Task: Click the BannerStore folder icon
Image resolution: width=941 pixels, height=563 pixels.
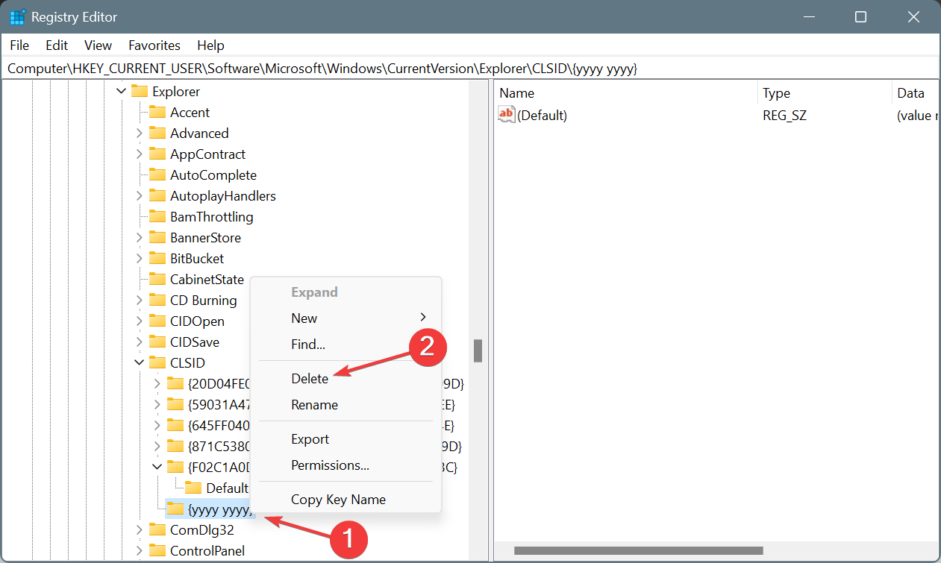Action: point(157,238)
